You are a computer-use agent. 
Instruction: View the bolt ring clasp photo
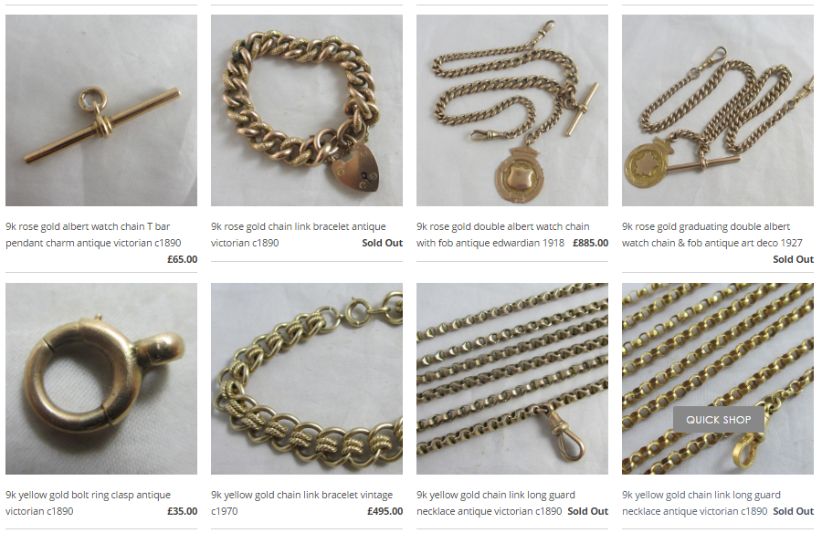[101, 379]
